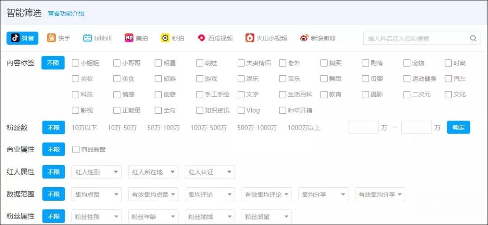Click the 确定 button
This screenshot has width=488, height=225.
tap(458, 127)
